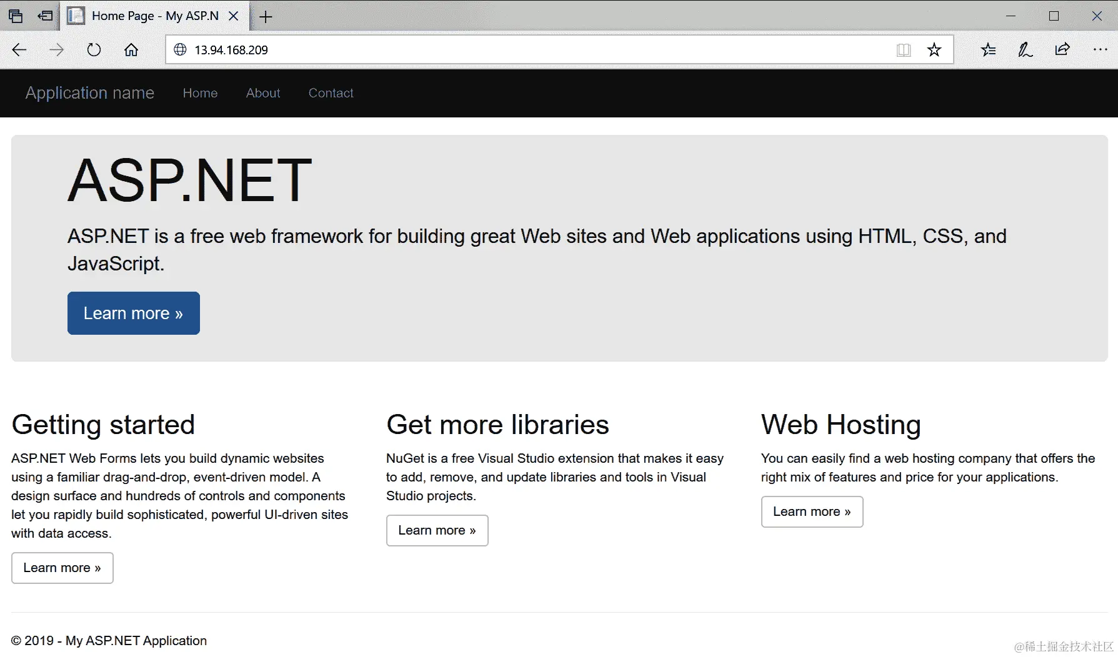This screenshot has height=657, width=1118.
Task: Click Learn more under Web Hosting
Action: pos(812,511)
